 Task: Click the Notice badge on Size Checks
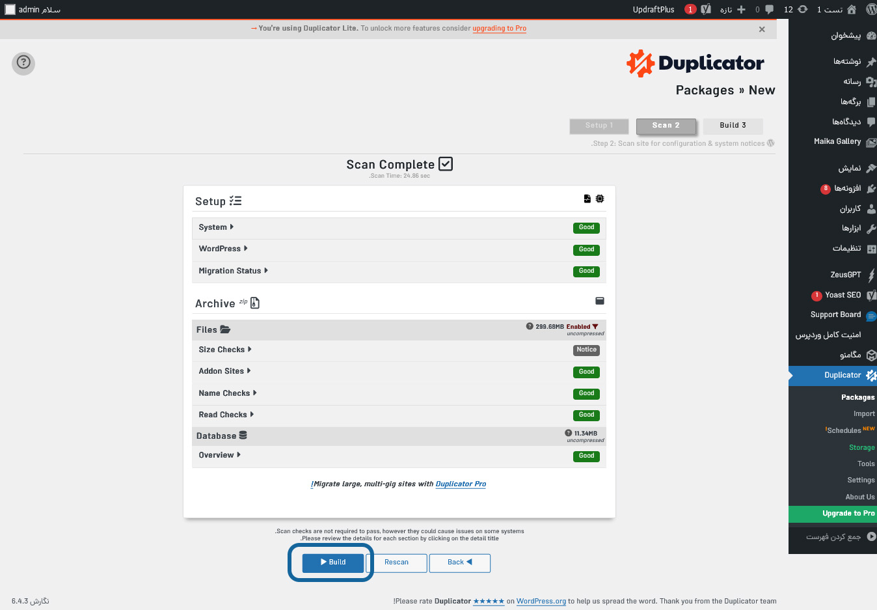click(x=586, y=350)
